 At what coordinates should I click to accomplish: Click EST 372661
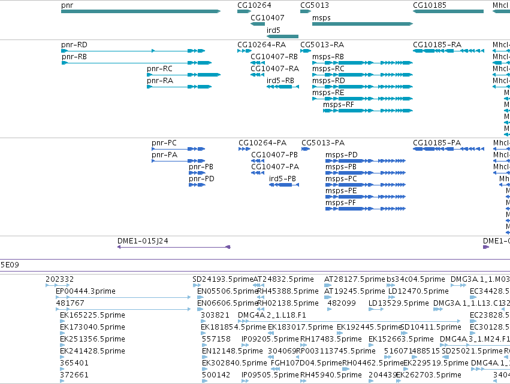pyautogui.click(x=62, y=382)
